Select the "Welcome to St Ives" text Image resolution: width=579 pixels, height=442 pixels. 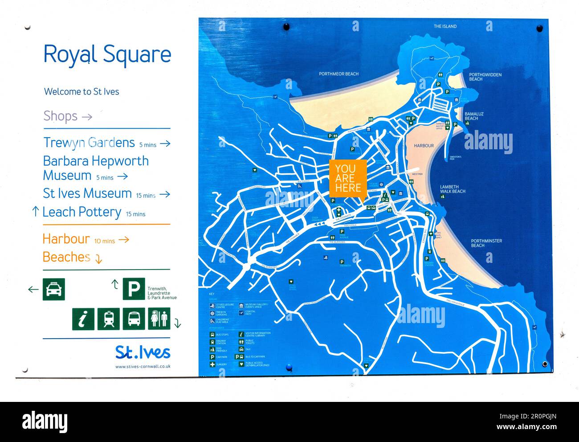[x=82, y=92]
